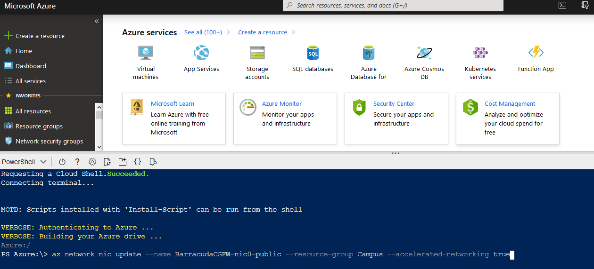
Task: Click Microsoft Azure portal title
Action: (30, 6)
